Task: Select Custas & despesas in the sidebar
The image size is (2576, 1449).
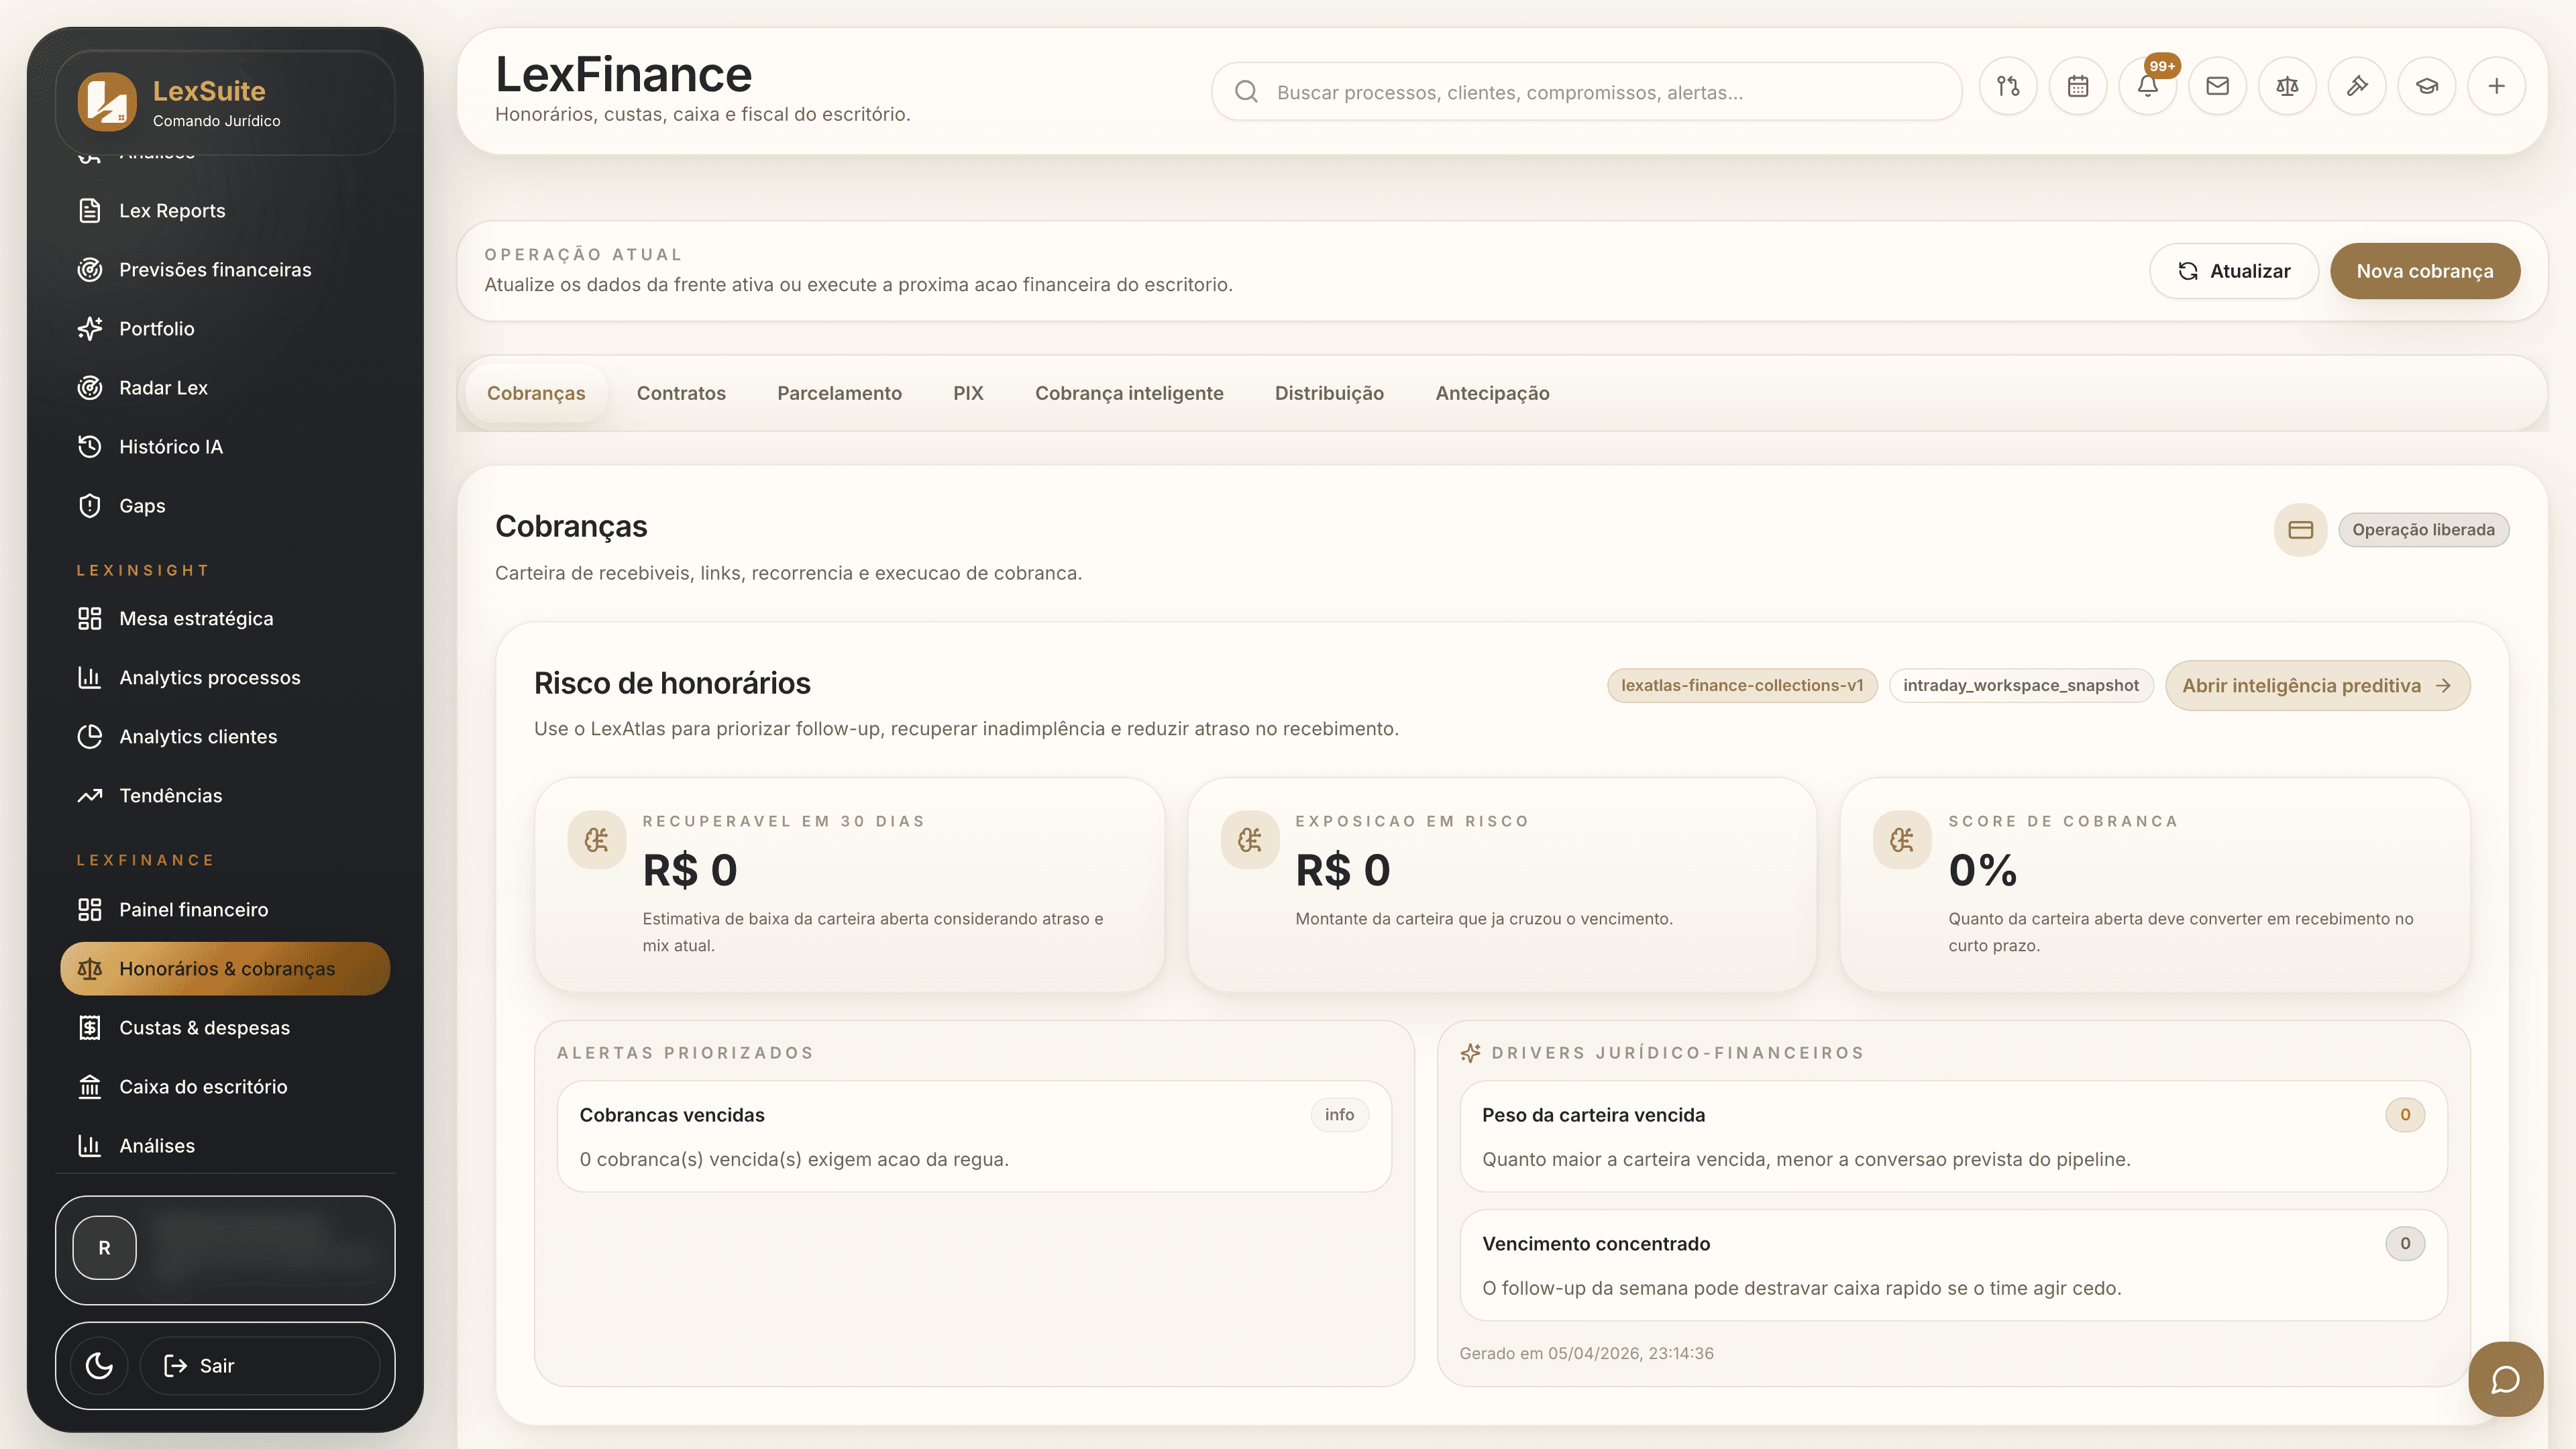Action: [x=204, y=1027]
